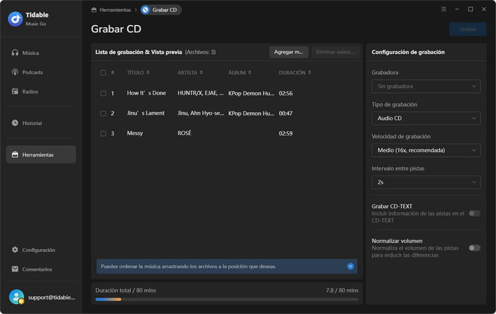Open Radios section icon
Viewport: 496px width, 314px height.
click(x=15, y=91)
